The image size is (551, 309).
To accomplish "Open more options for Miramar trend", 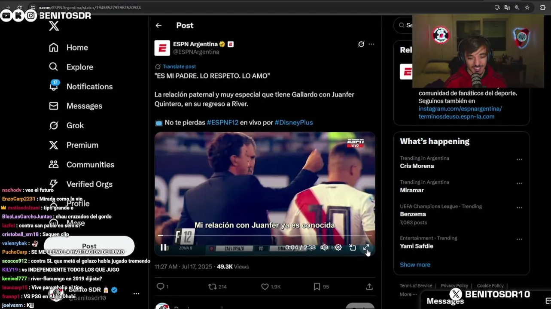I will coord(519,183).
